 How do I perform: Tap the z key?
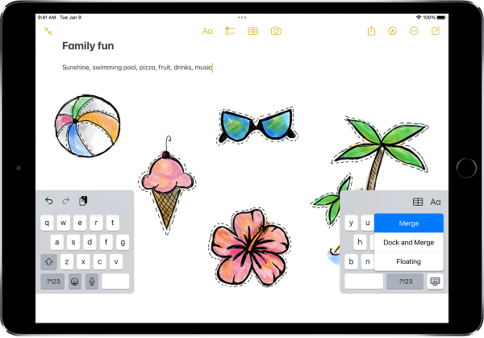(67, 261)
